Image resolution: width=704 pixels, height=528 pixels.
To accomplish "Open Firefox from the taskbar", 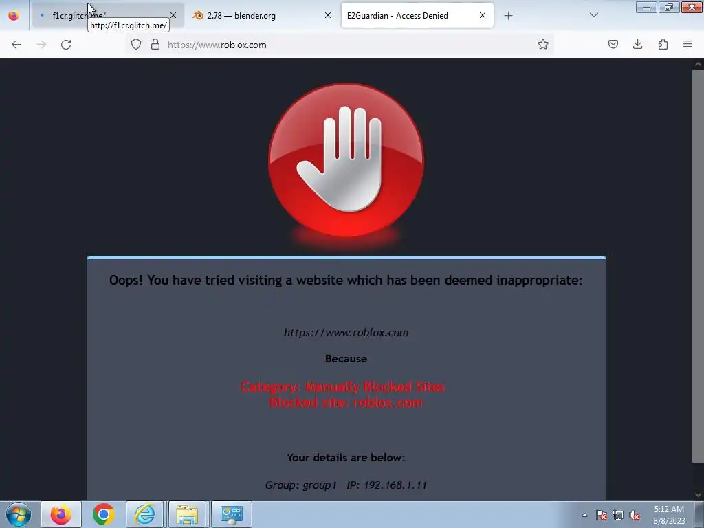I will 61,514.
